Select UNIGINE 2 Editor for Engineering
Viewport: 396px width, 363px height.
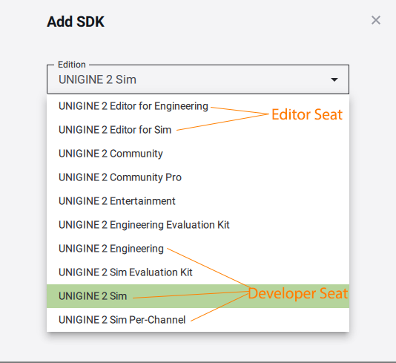(198, 106)
